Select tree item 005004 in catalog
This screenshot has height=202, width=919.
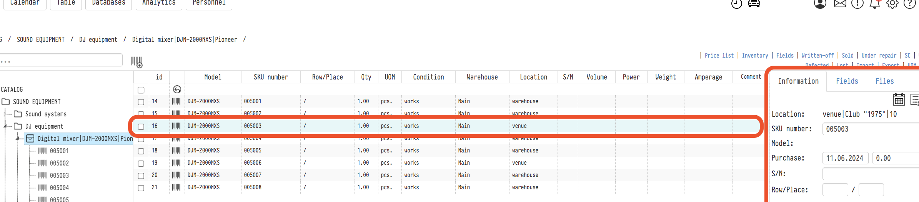pos(59,188)
